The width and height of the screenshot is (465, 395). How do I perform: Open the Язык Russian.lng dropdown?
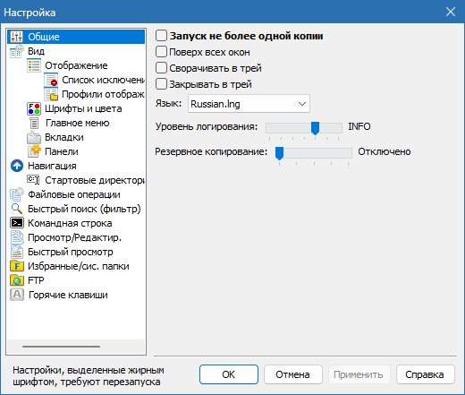pos(249,104)
